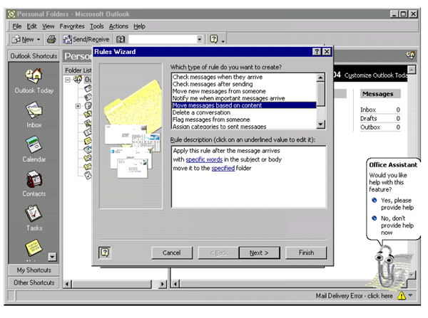Open the Contacts shortcut icon

click(x=34, y=179)
